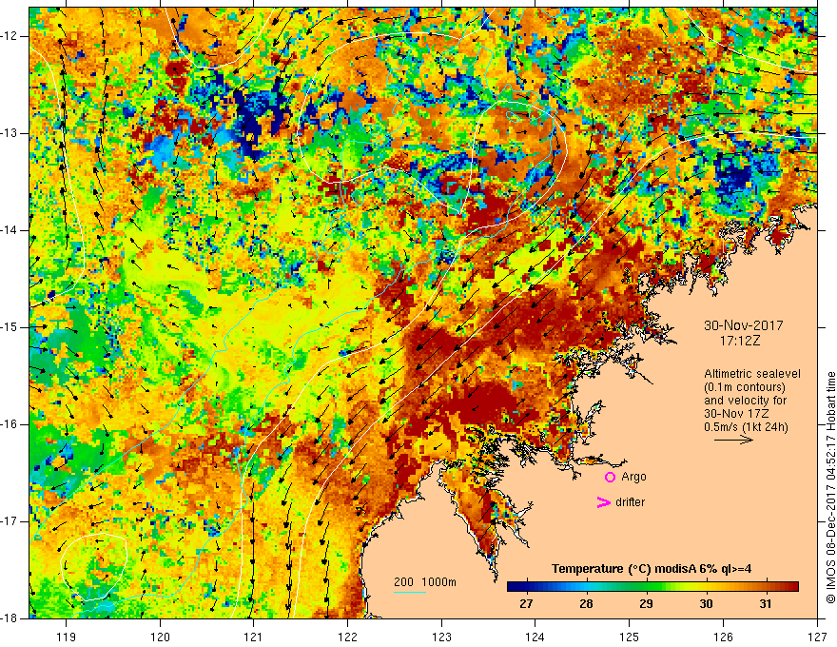837x647 pixels.
Task: Click the colorbar value 28
Action: click(x=586, y=604)
